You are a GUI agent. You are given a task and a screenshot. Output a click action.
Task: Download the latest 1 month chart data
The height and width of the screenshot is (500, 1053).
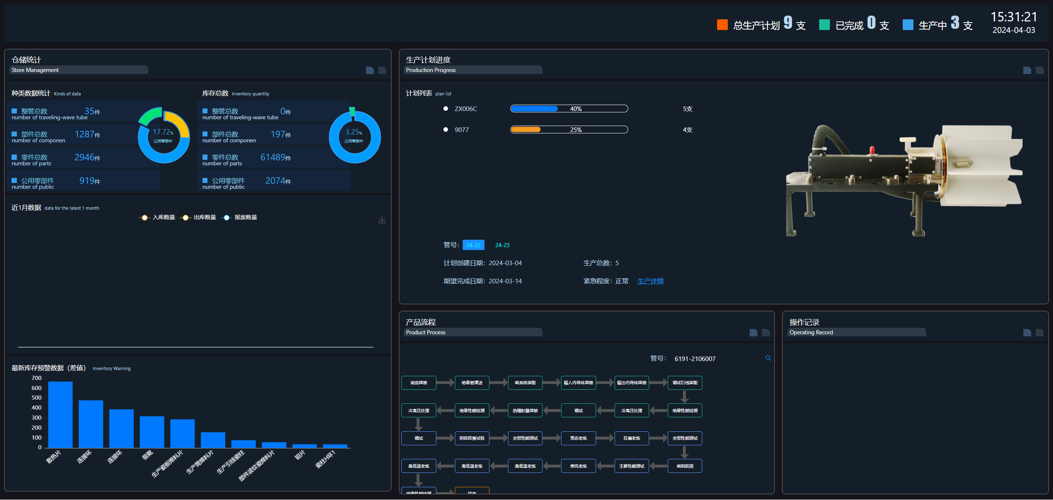click(382, 220)
